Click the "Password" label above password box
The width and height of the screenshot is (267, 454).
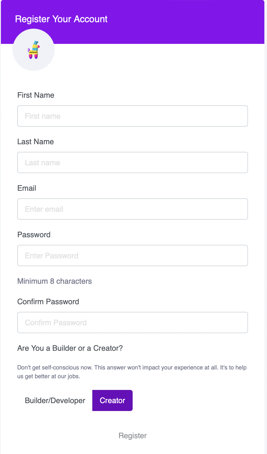(34, 235)
